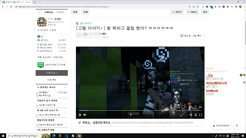The width and height of the screenshot is (246, 138).
Task: Open Chrome three-dot menu
Action: point(244,7)
